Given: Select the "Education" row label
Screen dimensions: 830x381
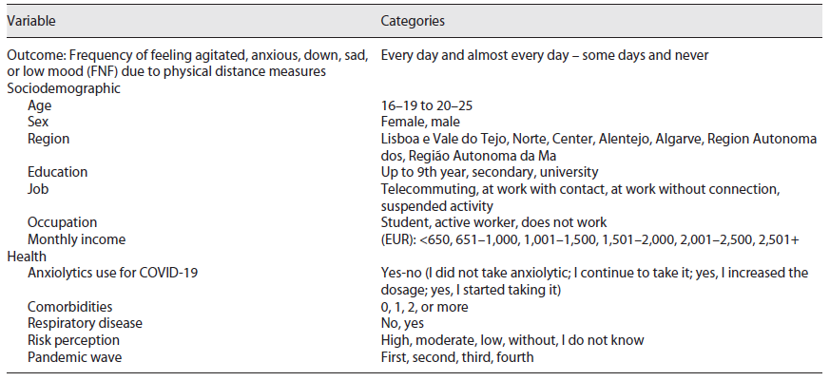Looking at the screenshot, I should (x=58, y=172).
